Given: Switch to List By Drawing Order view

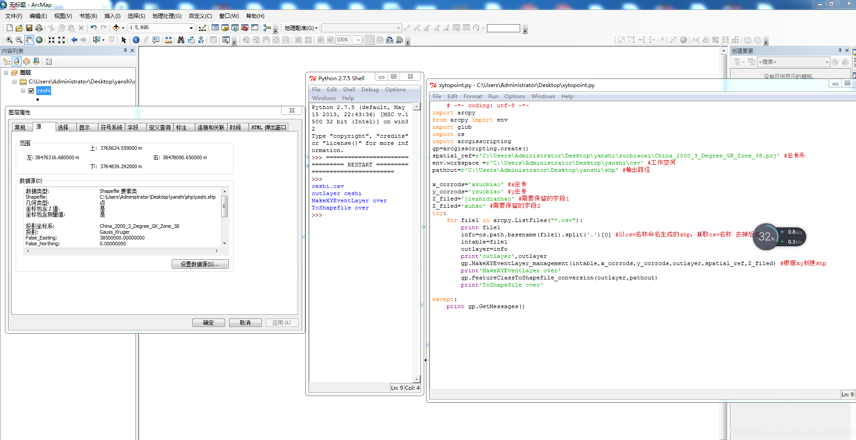Looking at the screenshot, I should coord(7,61).
